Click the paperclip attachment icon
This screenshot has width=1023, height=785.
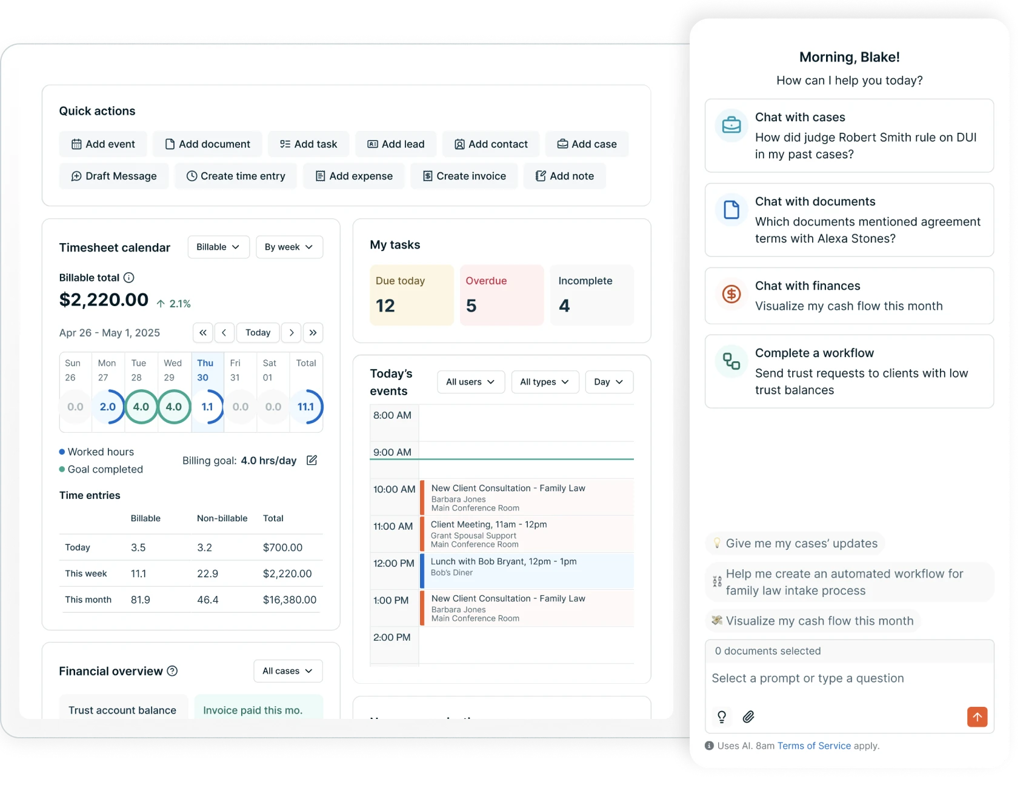[748, 717]
